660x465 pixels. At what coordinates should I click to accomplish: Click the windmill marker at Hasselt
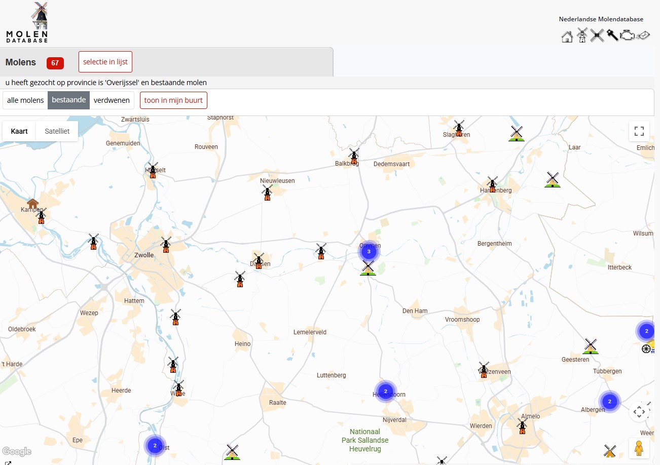(x=153, y=170)
